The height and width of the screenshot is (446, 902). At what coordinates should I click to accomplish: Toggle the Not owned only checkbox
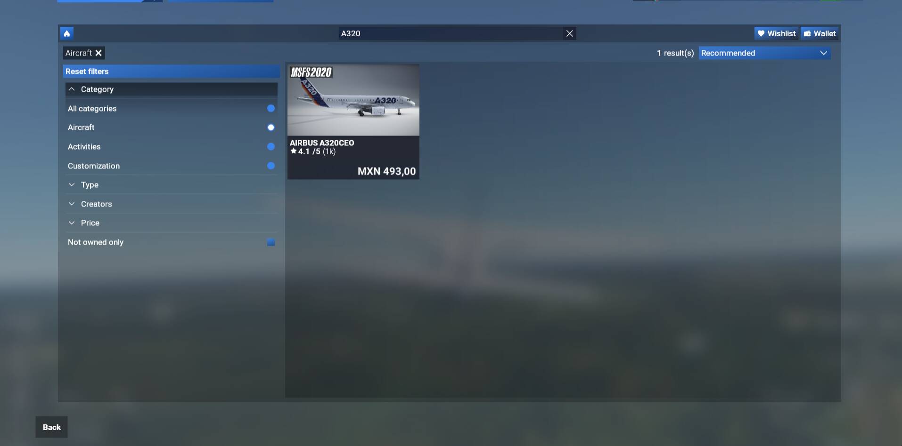[x=271, y=242]
